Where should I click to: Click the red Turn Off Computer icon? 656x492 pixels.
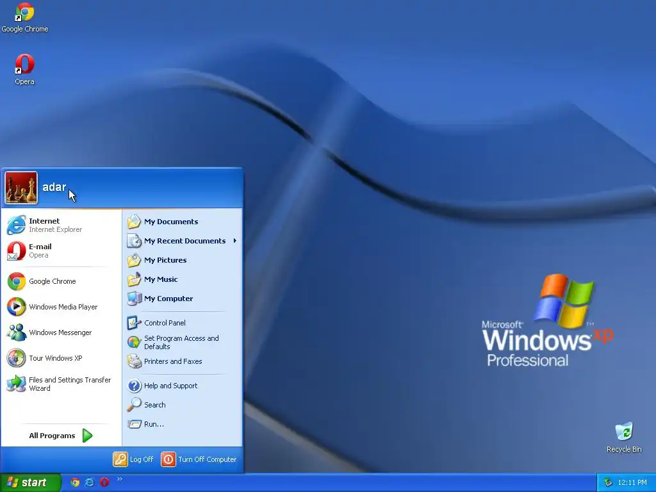[x=168, y=459]
